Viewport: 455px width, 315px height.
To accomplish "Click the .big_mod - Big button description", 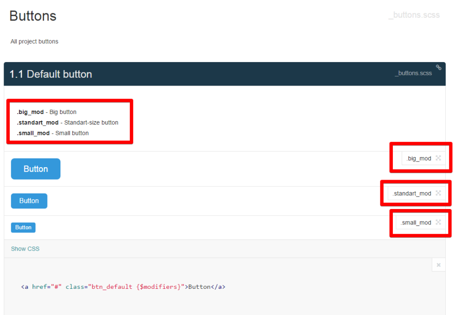I will click(x=47, y=112).
